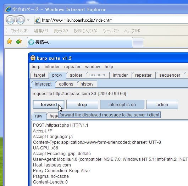The image size is (188, 186).
Task: Select the intercept sub-tab
Action: [x=43, y=84]
